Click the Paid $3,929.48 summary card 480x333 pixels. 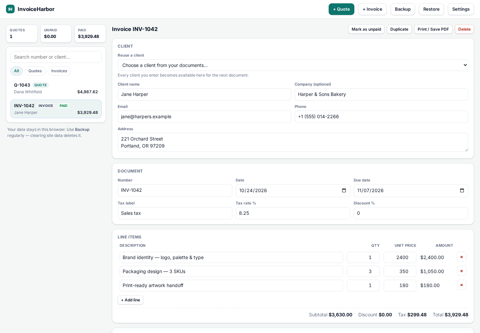[x=90, y=34]
